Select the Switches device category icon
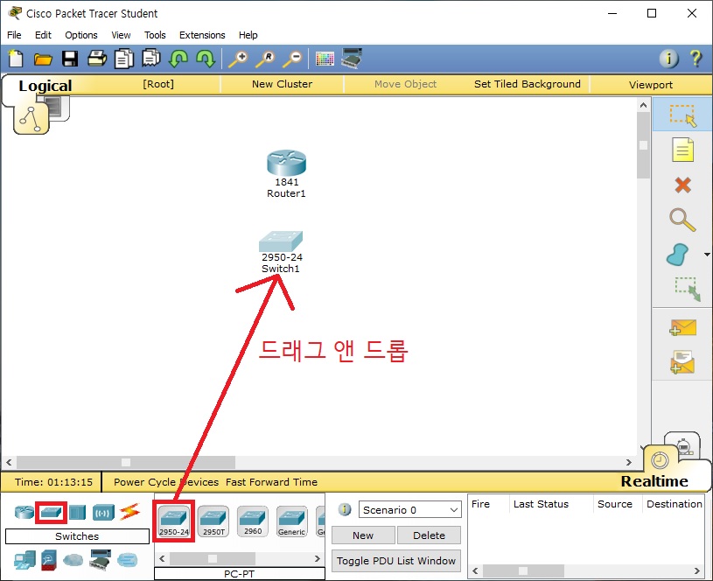Image resolution: width=713 pixels, height=581 pixels. tap(51, 513)
